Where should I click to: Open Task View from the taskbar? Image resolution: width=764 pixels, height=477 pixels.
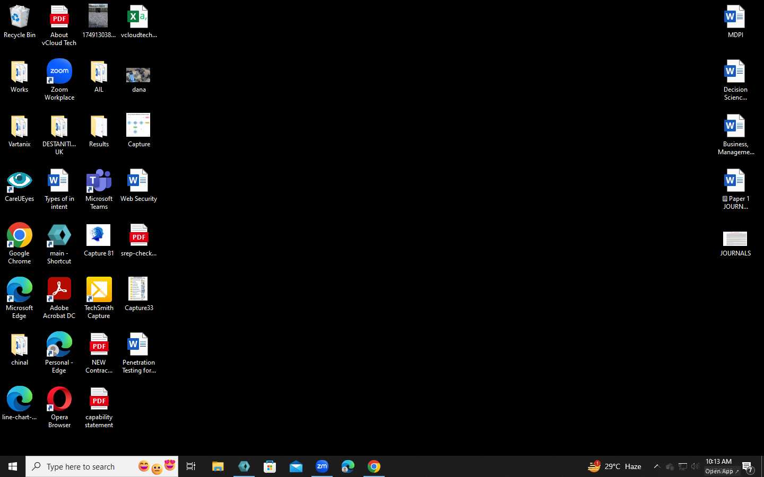click(x=191, y=466)
